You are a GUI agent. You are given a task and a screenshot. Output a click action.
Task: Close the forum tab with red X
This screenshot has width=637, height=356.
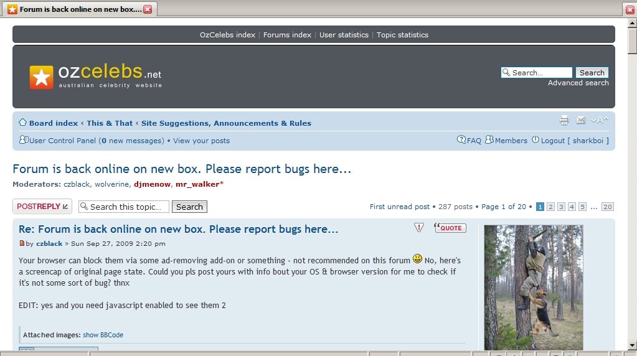click(x=148, y=9)
